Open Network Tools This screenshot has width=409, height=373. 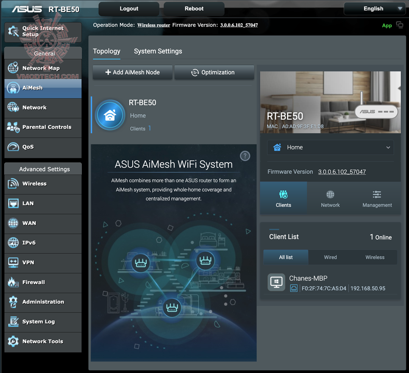(x=43, y=341)
